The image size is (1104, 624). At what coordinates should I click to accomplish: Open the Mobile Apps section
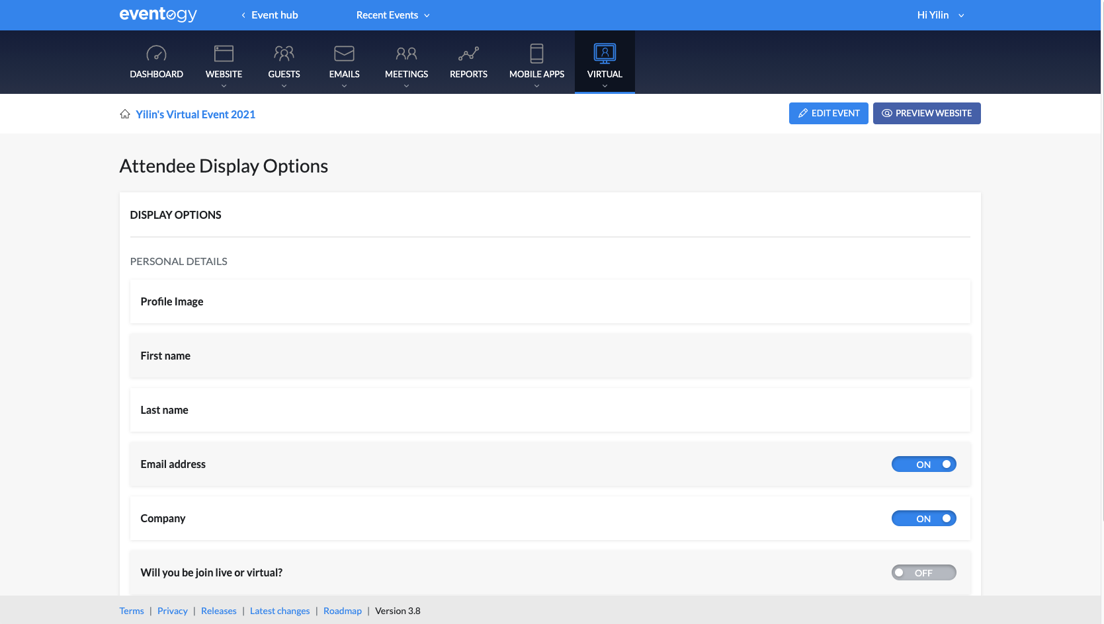[536, 61]
